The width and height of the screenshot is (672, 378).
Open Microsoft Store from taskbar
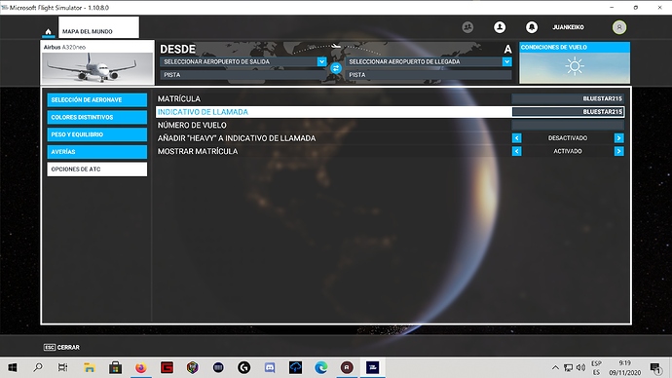[x=115, y=367]
